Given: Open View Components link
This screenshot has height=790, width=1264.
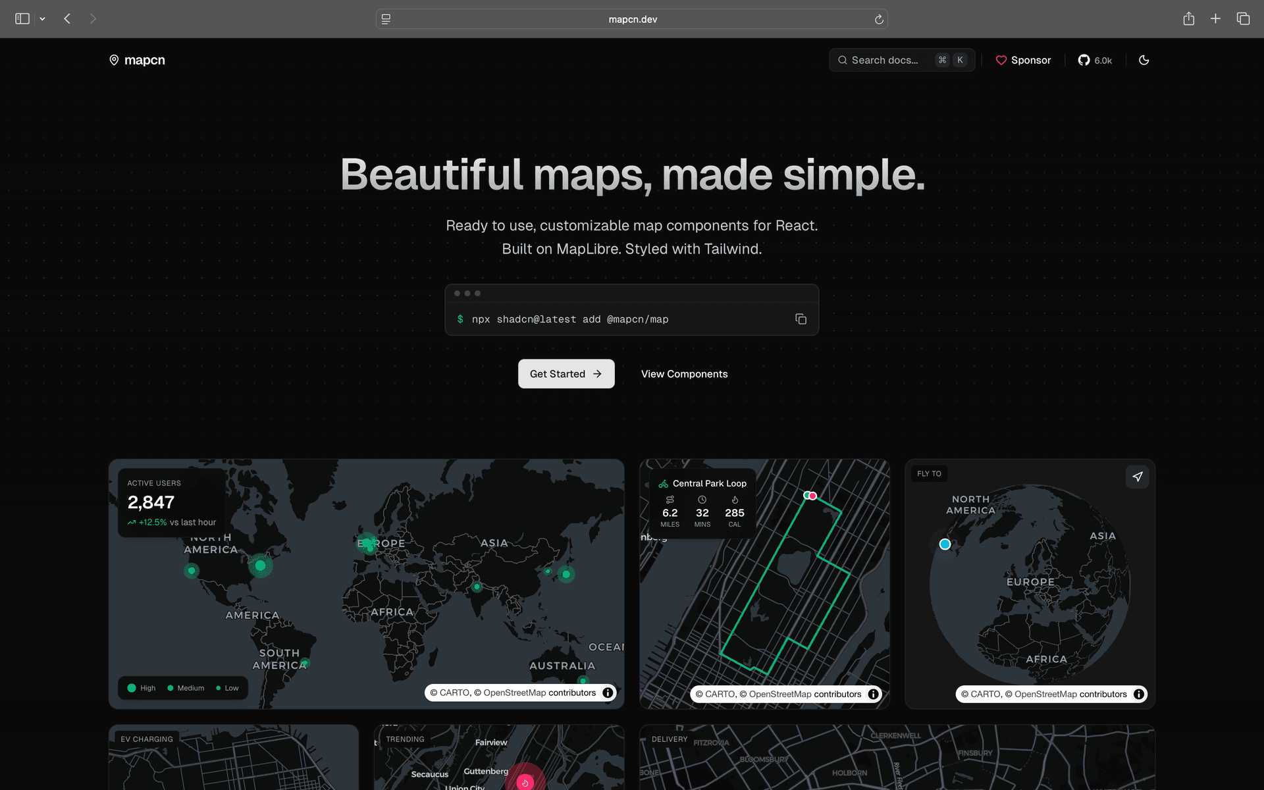Looking at the screenshot, I should [x=684, y=374].
